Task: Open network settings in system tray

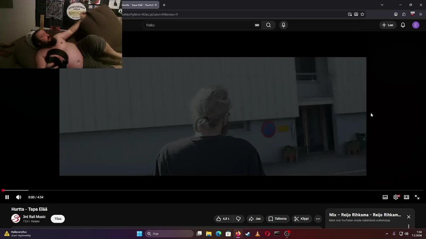Action: point(401,234)
